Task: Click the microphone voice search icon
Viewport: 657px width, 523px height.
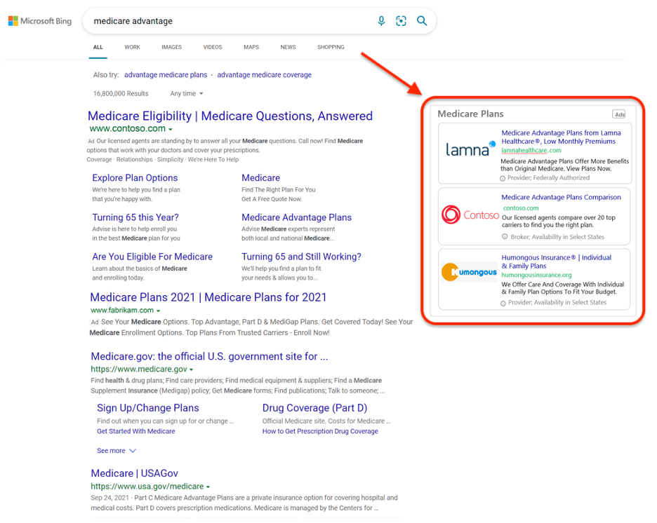Action: [381, 21]
